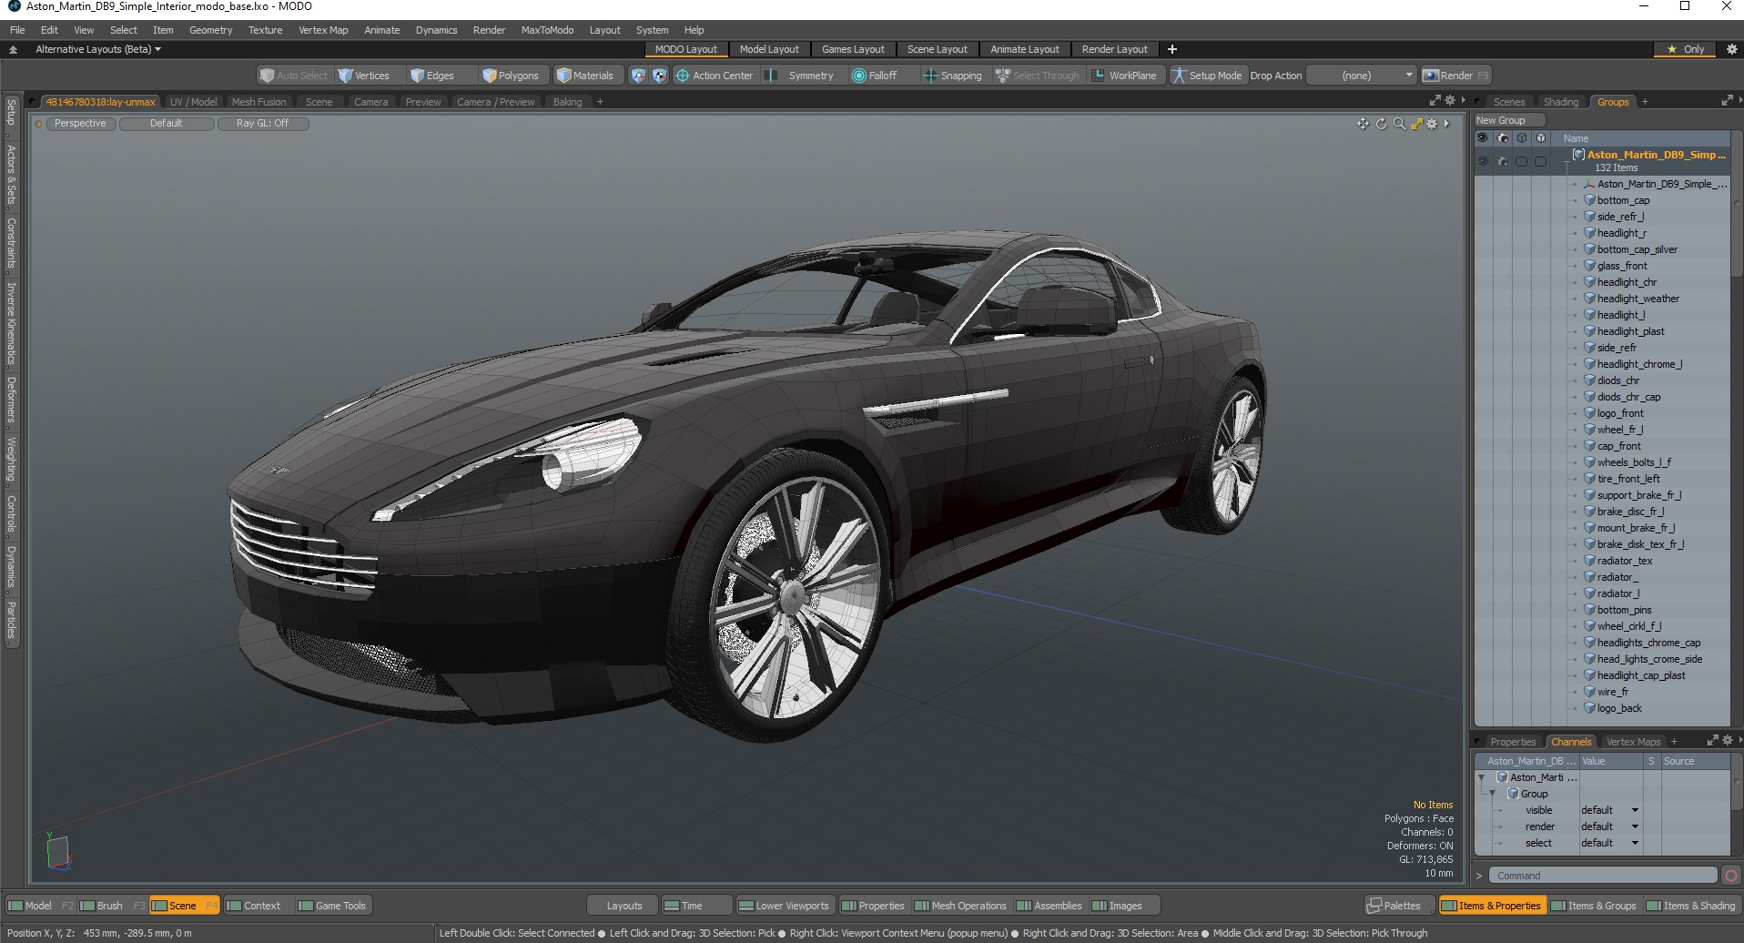This screenshot has width=1744, height=943.
Task: Click the home icon left of Alternative Layouts
Action: 13,49
